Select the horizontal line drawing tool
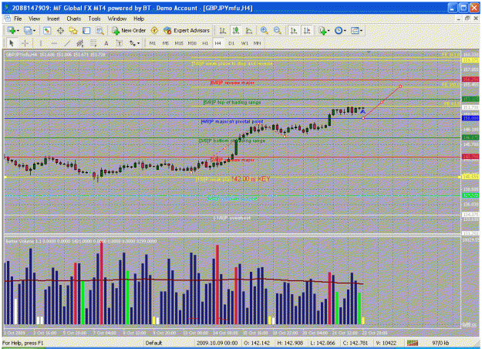 point(54,43)
